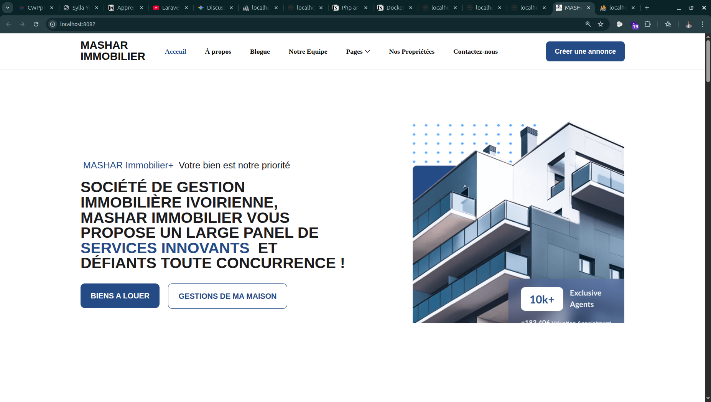Viewport: 711px width, 402px height.
Task: Bookmark this page with the star icon
Action: click(x=601, y=24)
